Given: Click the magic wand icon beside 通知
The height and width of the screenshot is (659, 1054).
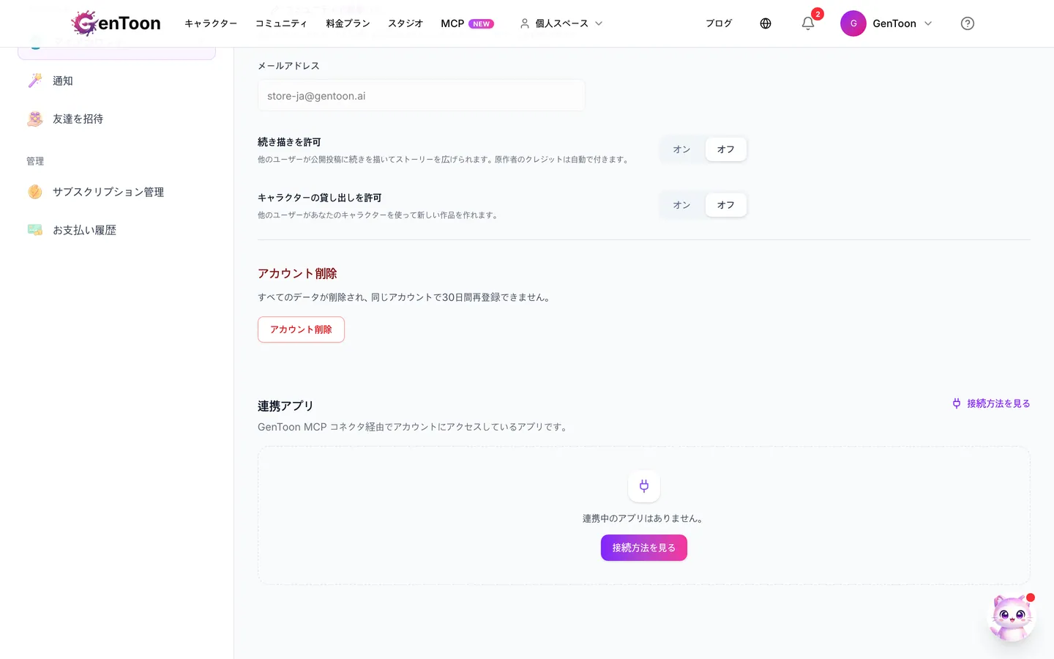Looking at the screenshot, I should coord(35,81).
